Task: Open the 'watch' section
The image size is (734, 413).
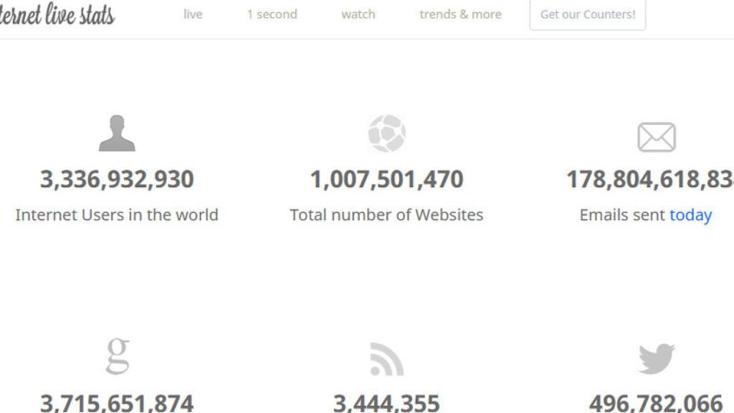Action: tap(358, 14)
